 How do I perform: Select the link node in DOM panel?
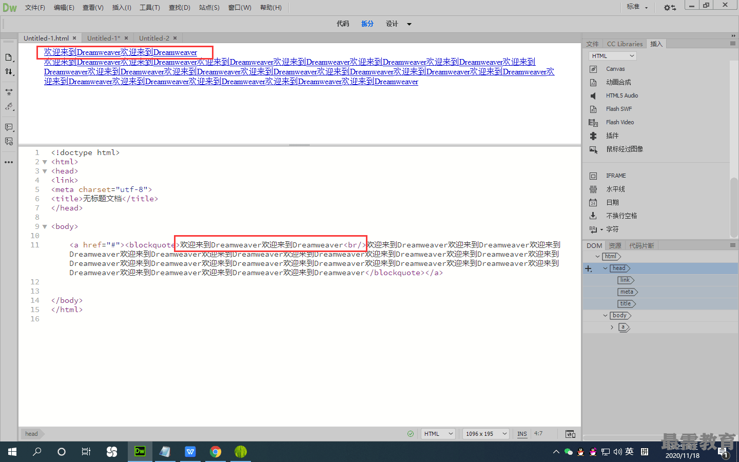click(x=626, y=280)
